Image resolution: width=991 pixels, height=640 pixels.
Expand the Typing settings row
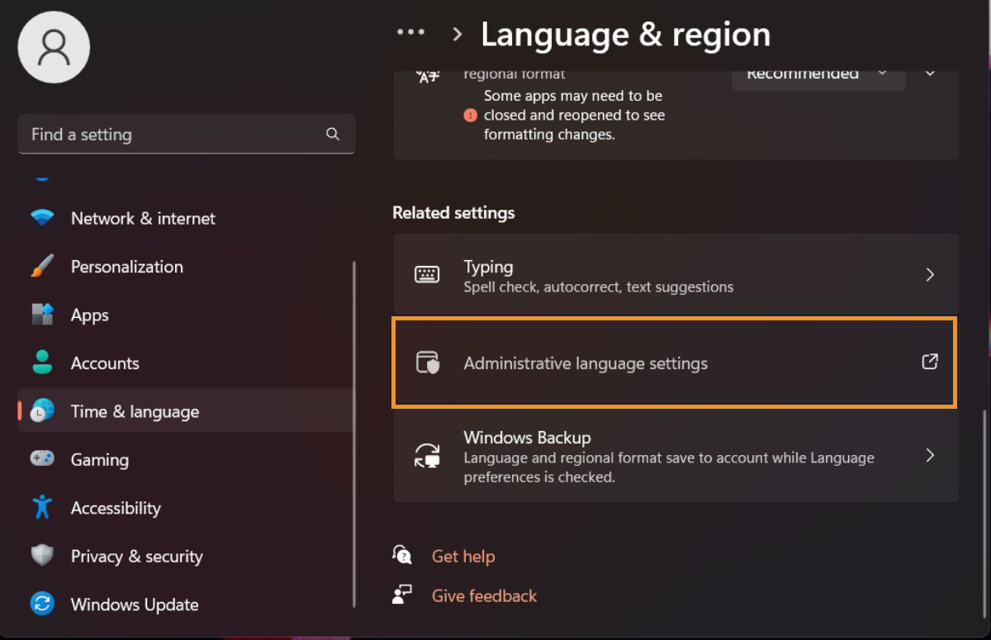930,275
